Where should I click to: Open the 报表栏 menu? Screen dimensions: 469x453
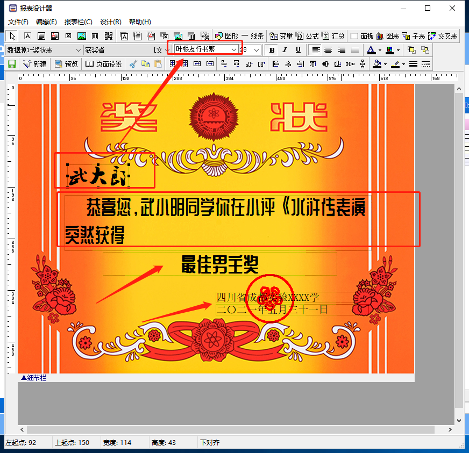(x=78, y=22)
